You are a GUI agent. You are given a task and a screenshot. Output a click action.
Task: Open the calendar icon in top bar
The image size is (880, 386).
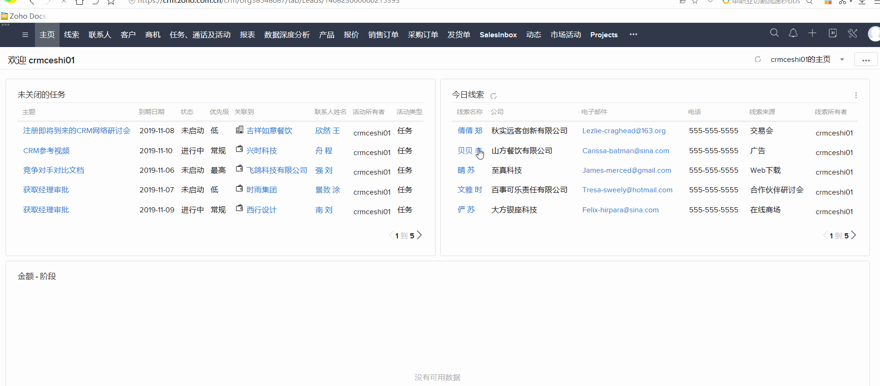coord(833,33)
